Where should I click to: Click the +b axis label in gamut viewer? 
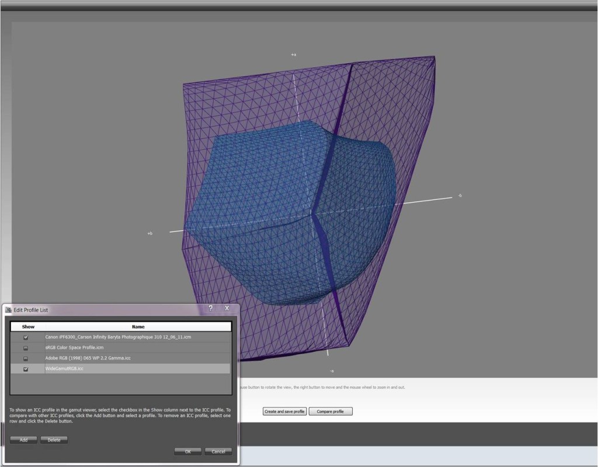click(150, 233)
